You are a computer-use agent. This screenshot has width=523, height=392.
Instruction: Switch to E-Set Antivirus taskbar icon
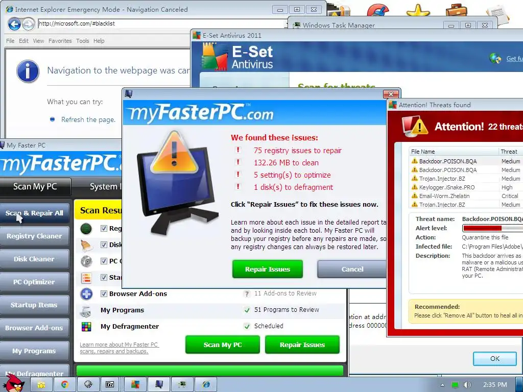click(x=135, y=384)
